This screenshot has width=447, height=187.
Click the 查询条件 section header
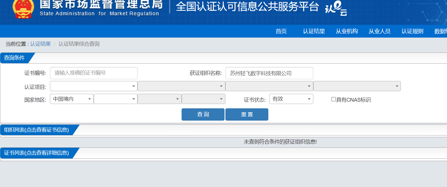[x=14, y=58]
